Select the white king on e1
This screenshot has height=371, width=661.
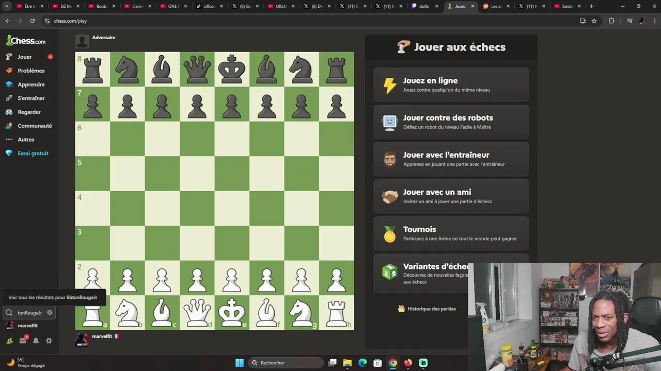click(232, 312)
